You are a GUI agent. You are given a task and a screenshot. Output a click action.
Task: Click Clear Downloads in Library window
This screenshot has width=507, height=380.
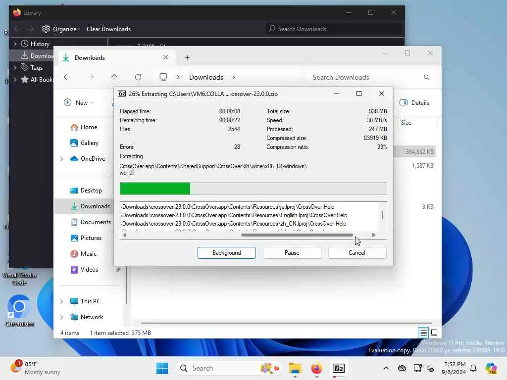[108, 29]
